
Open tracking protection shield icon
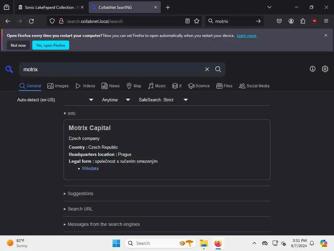(52, 21)
